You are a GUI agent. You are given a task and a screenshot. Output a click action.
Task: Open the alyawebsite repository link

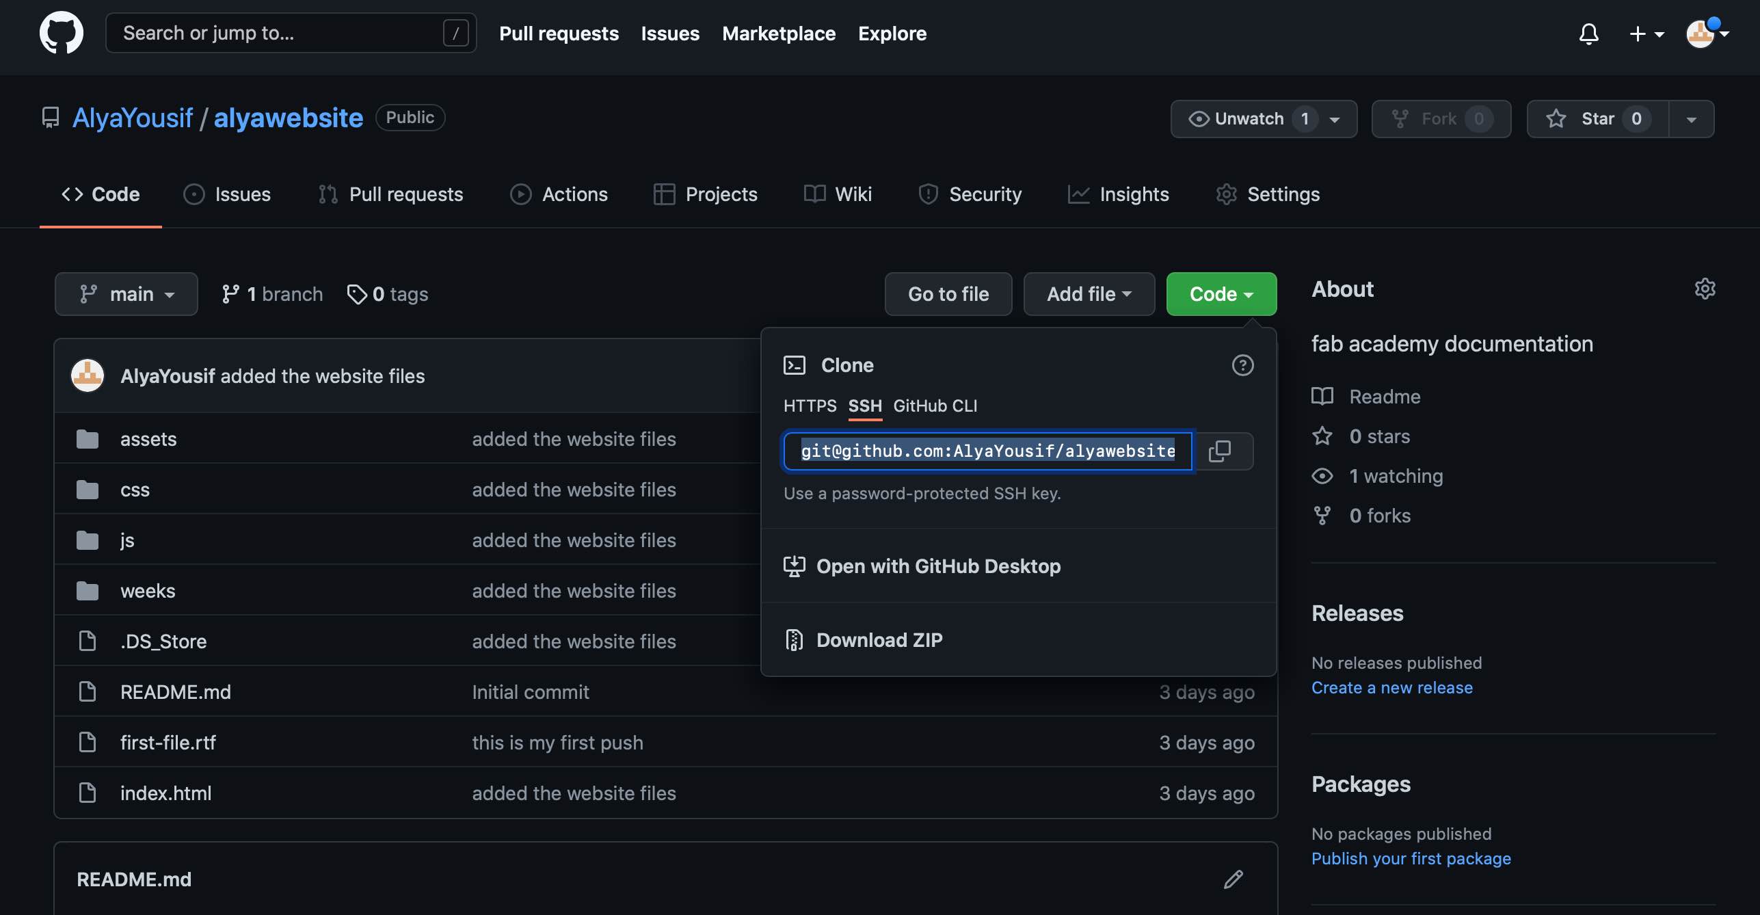pos(288,118)
